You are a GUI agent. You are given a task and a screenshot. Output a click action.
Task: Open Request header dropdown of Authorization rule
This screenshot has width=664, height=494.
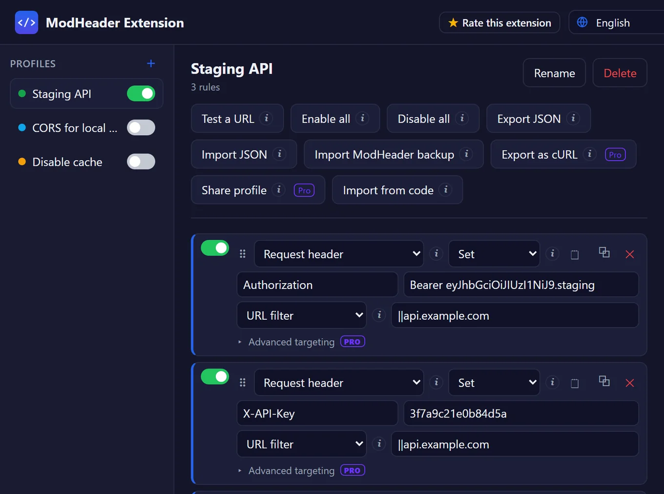[339, 254]
